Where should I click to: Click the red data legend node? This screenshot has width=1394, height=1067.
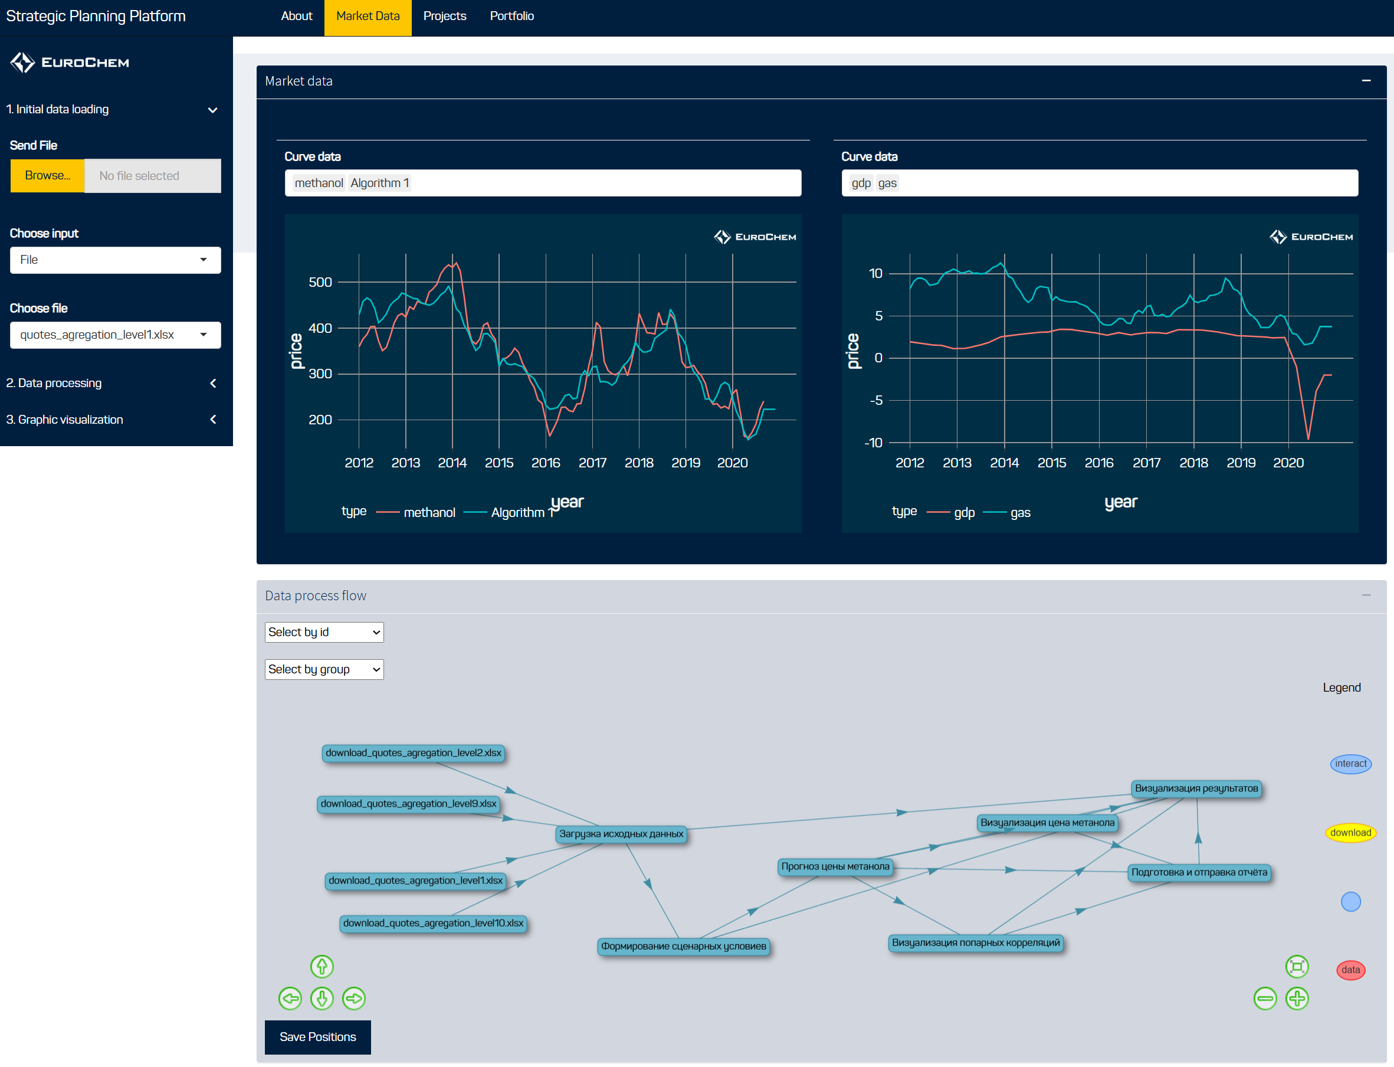[x=1350, y=969]
